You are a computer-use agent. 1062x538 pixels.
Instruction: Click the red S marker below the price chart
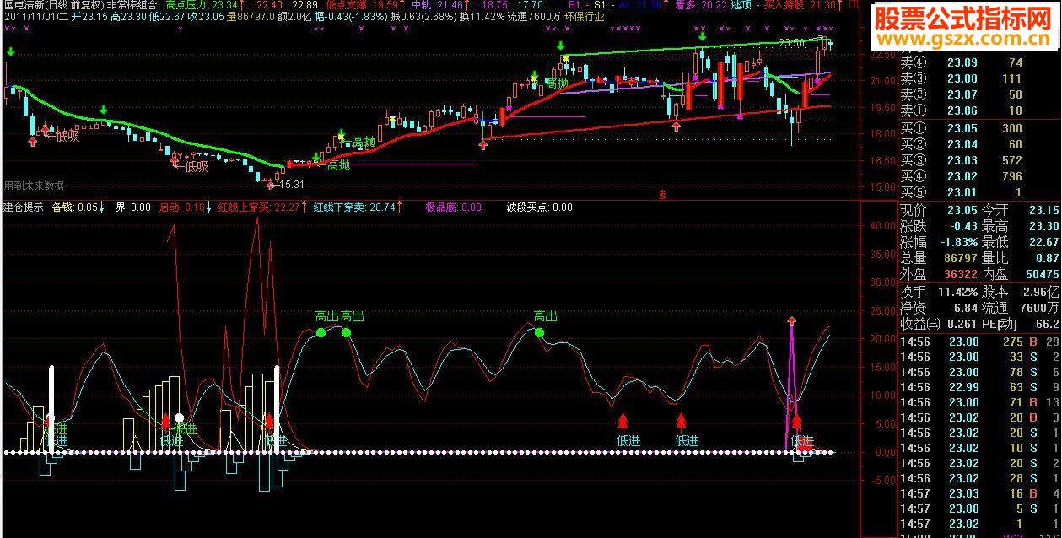pos(663,194)
